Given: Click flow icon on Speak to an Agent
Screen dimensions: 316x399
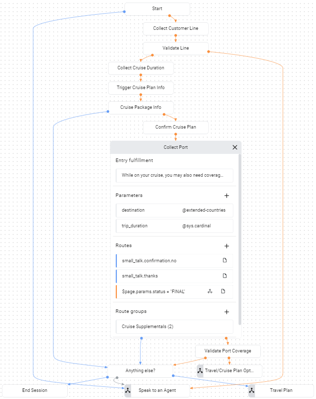Looking at the screenshot, I should click(x=128, y=390).
